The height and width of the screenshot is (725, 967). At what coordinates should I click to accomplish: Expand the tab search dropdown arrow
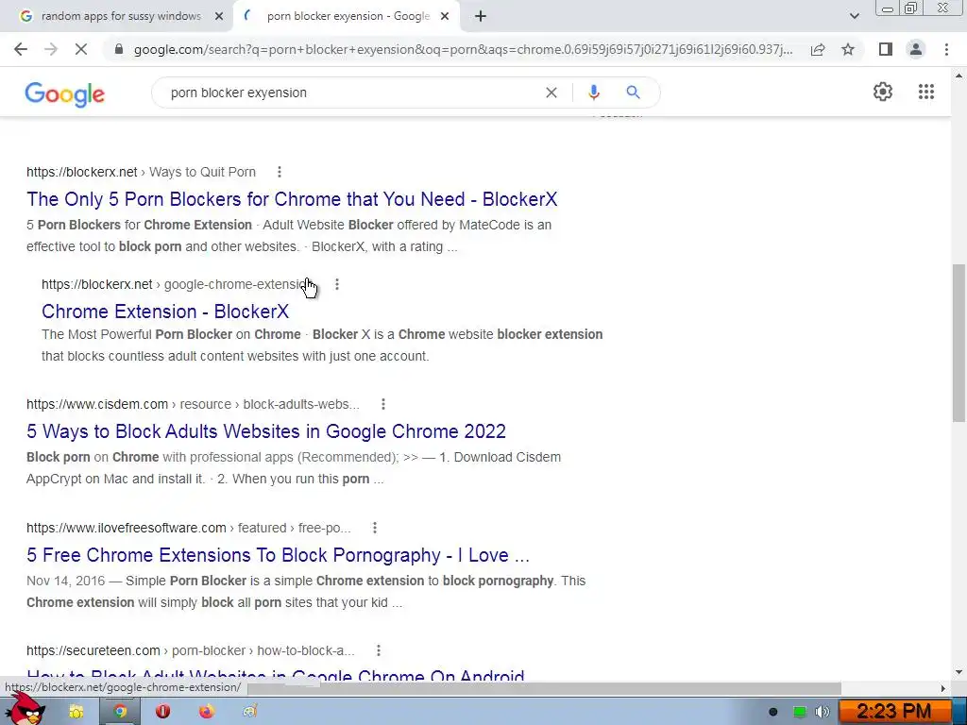point(854,16)
